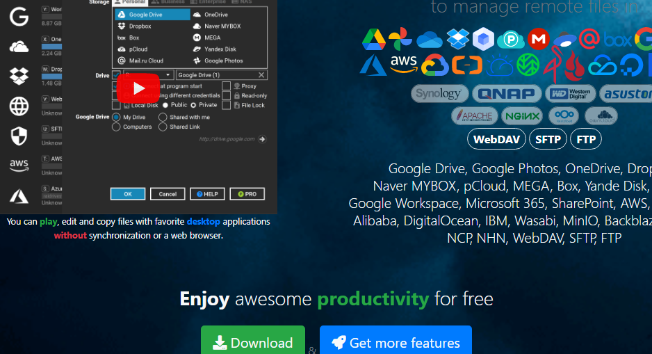Click the blue OneDrive cloud logo
The image size is (652, 354).
point(430,40)
